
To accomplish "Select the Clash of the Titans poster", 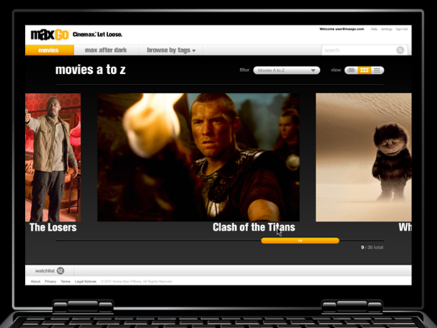I will pyautogui.click(x=198, y=157).
